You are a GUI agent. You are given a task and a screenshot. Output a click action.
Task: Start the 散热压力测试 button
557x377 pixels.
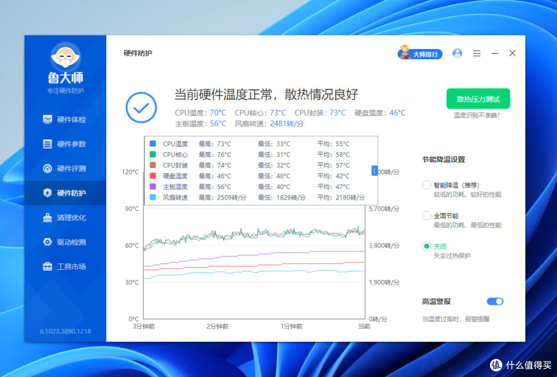click(478, 99)
